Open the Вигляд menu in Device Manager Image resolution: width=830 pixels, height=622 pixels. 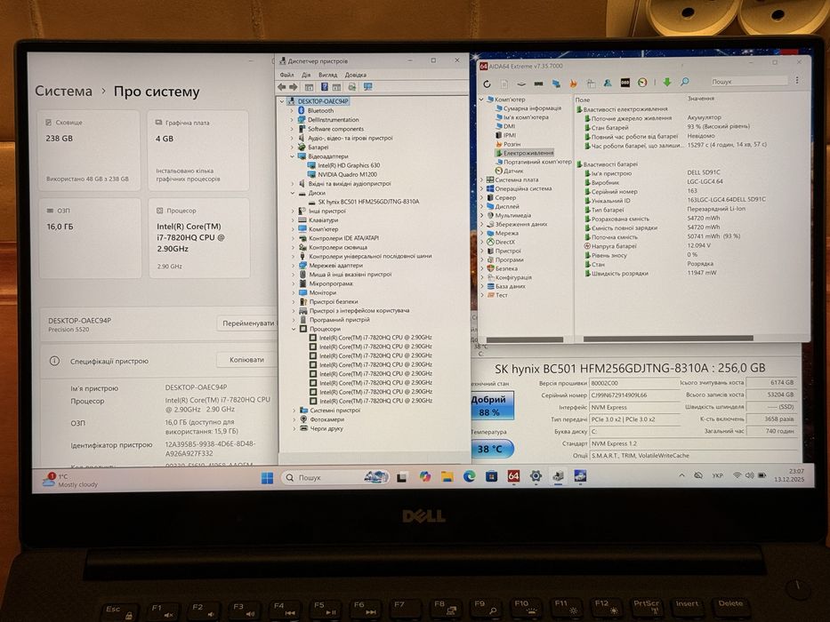(327, 76)
